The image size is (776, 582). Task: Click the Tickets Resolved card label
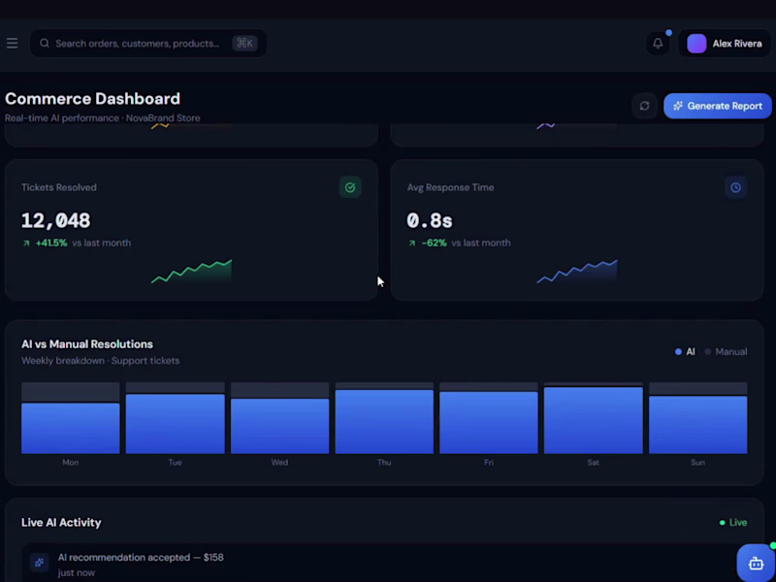click(59, 187)
